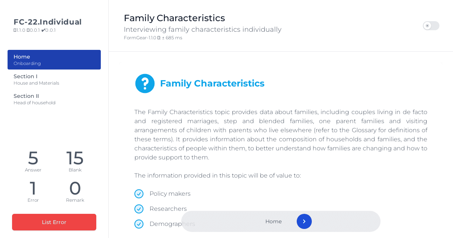Screen dimensions: 453x238
Task: Click the Answer count of 5
Action: [x=33, y=159]
